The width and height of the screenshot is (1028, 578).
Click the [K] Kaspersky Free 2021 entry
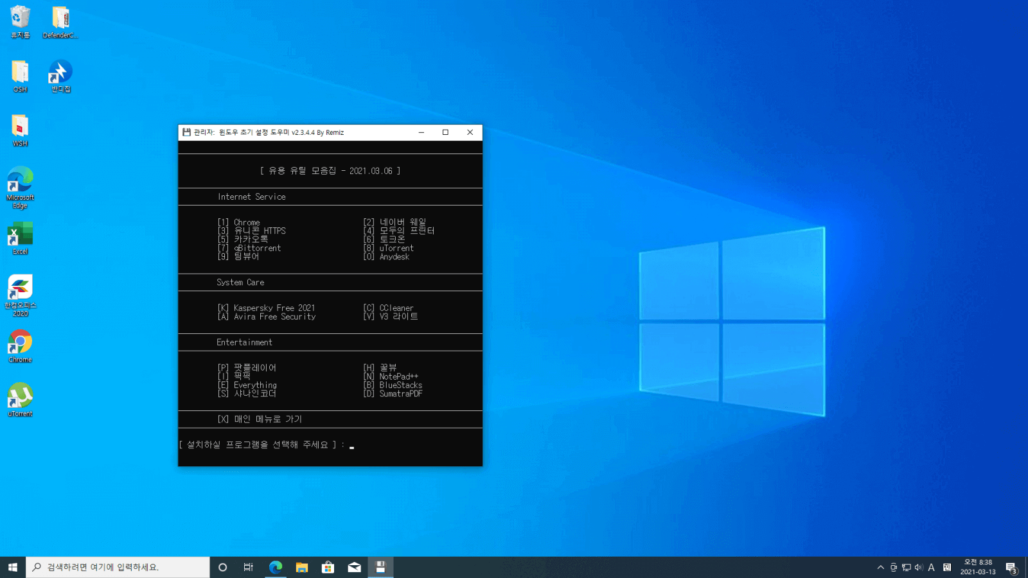click(267, 308)
